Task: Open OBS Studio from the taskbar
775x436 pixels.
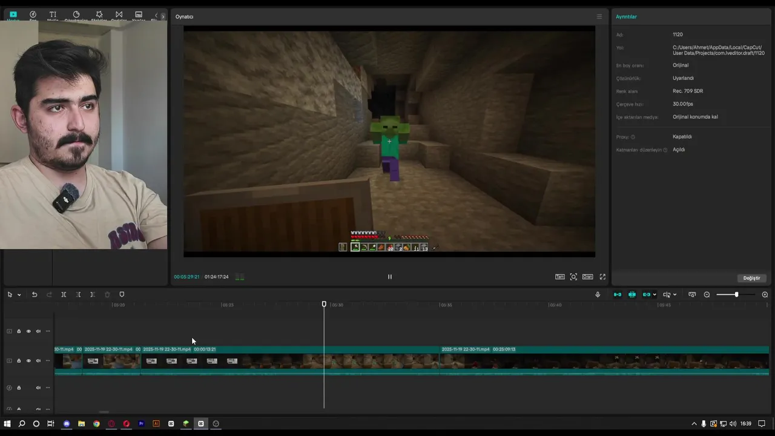Action: [216, 424]
